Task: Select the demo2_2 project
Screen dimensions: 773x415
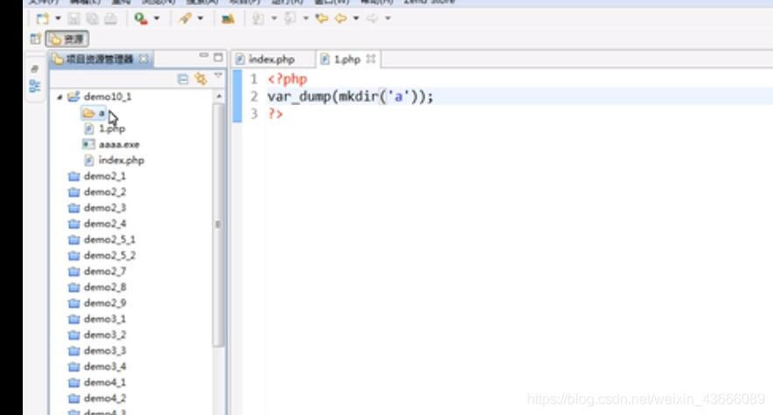Action: tap(104, 192)
